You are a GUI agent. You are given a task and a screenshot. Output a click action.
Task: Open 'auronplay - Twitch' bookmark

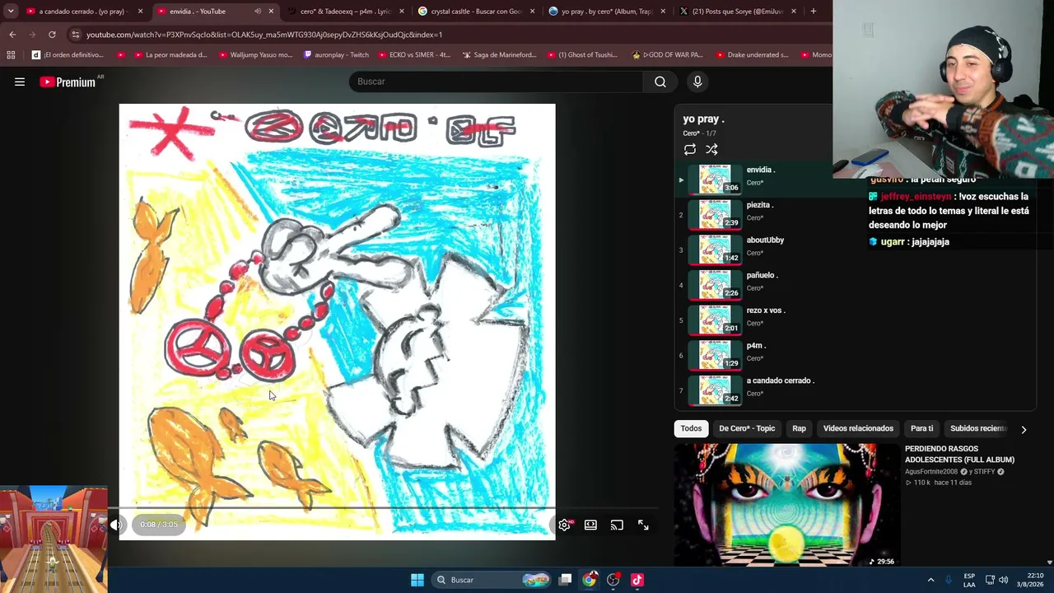click(x=336, y=55)
